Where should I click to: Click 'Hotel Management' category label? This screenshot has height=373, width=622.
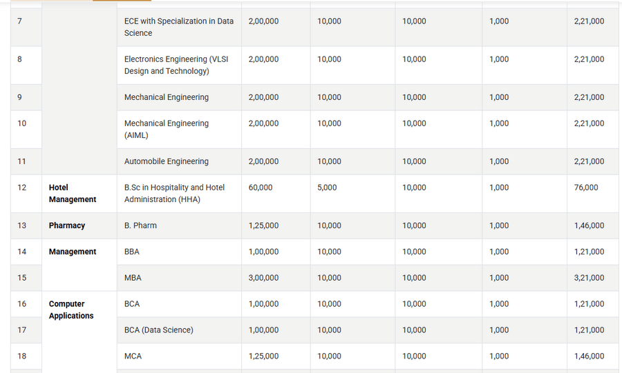point(72,194)
